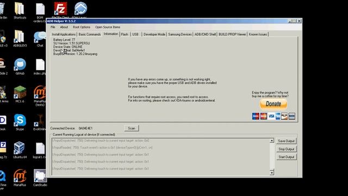Open the ADB/CMD Shell tab

pyautogui.click(x=205, y=34)
